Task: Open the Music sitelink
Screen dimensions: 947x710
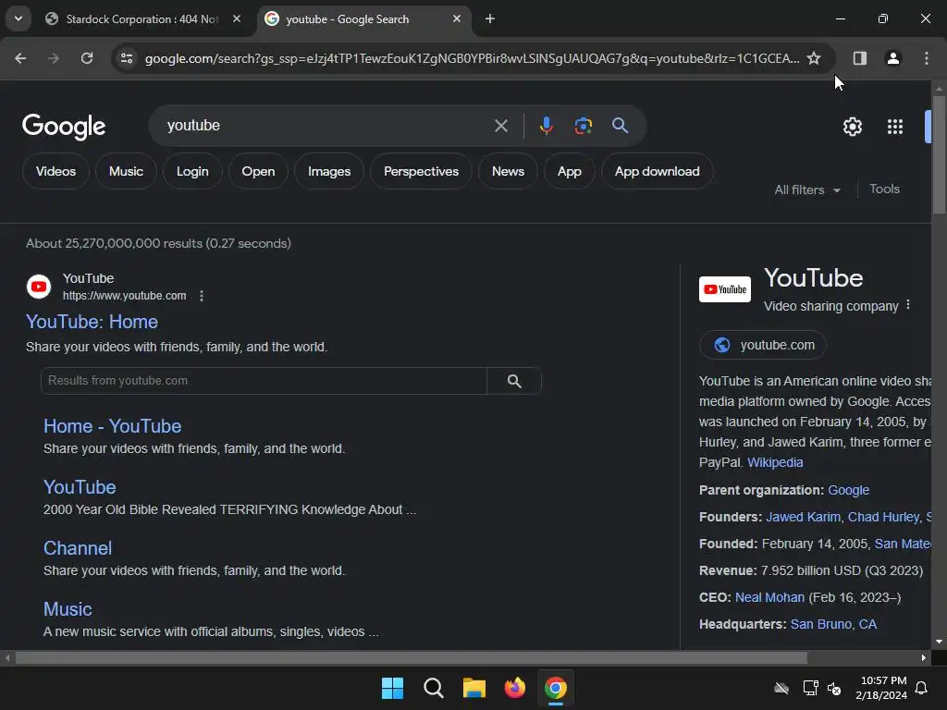Action: pos(68,609)
